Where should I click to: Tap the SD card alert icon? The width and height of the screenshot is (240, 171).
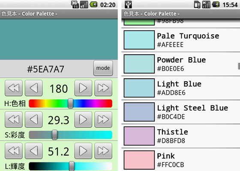click(197, 5)
